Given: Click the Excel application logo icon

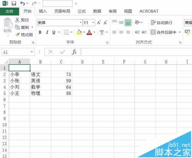Looking at the screenshot, I should pos(5,3).
